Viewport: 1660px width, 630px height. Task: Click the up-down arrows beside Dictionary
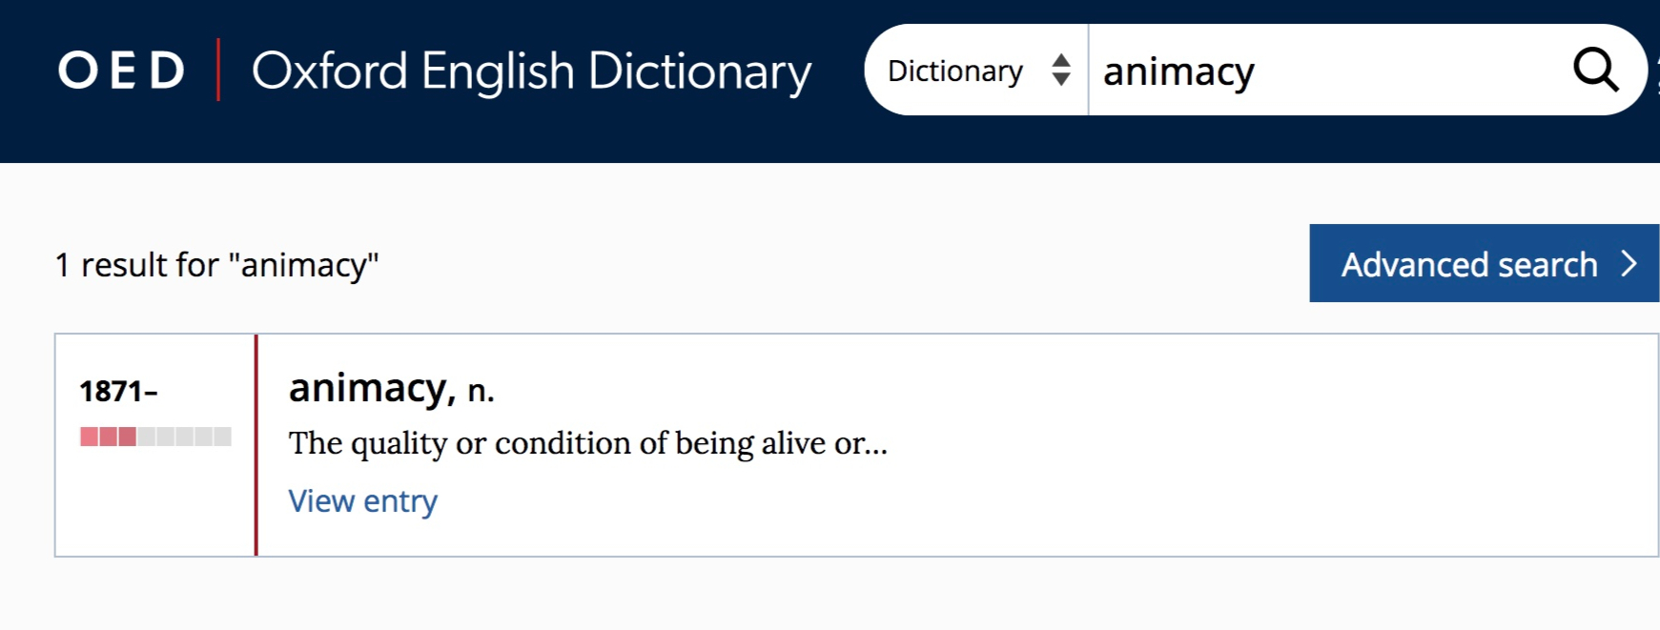point(1060,71)
